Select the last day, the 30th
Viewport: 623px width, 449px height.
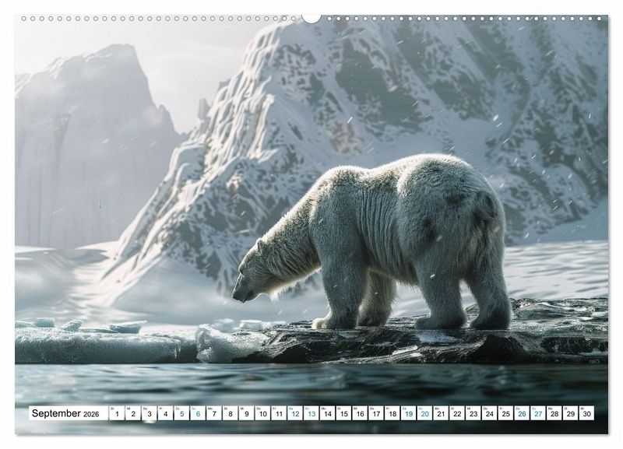tap(586, 413)
